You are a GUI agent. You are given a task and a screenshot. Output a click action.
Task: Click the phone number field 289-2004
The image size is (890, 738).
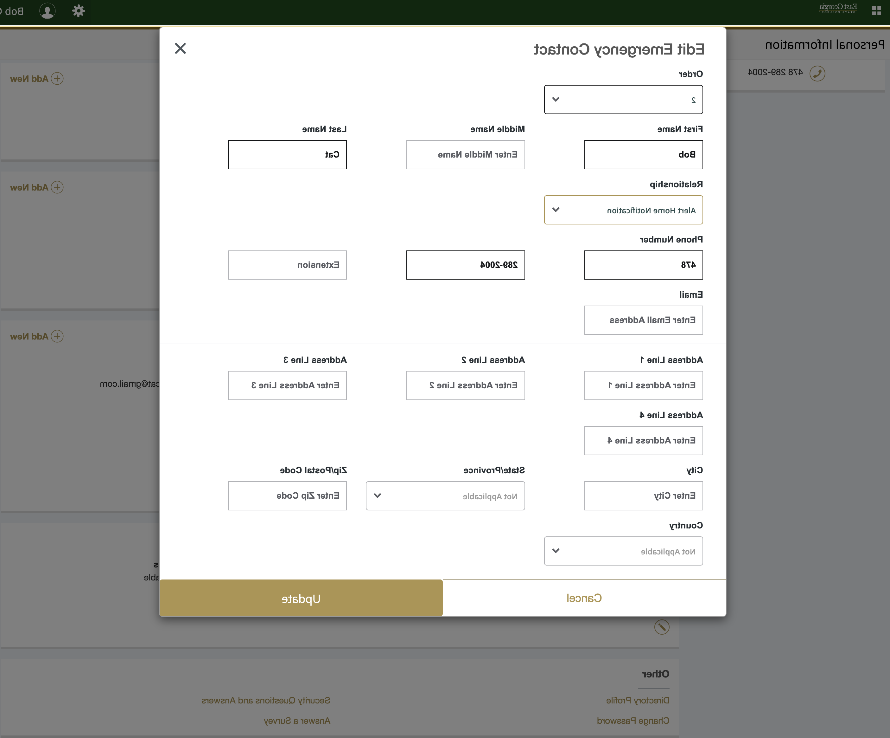coord(465,265)
